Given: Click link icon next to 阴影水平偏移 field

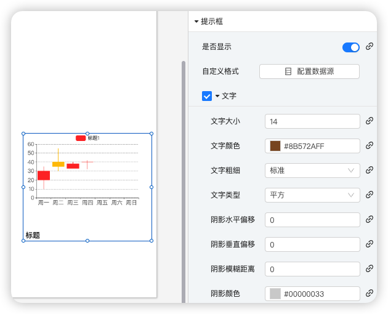Looking at the screenshot, I should click(370, 219).
